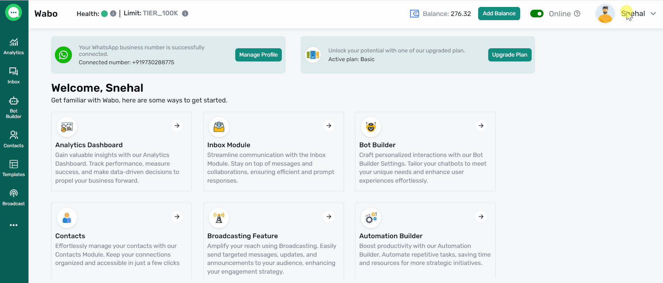Show more sidebar options (three dots)

coord(14,225)
